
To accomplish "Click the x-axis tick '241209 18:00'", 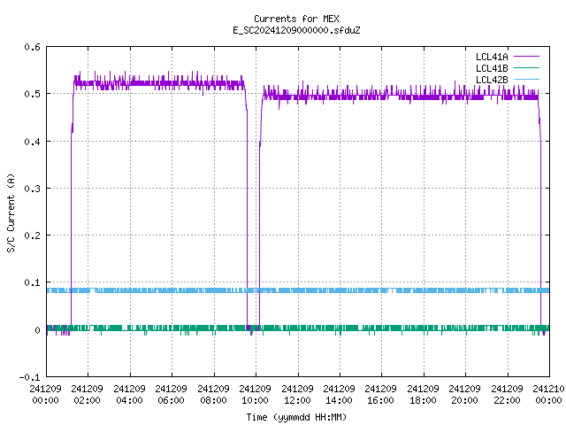I will click(x=423, y=395).
